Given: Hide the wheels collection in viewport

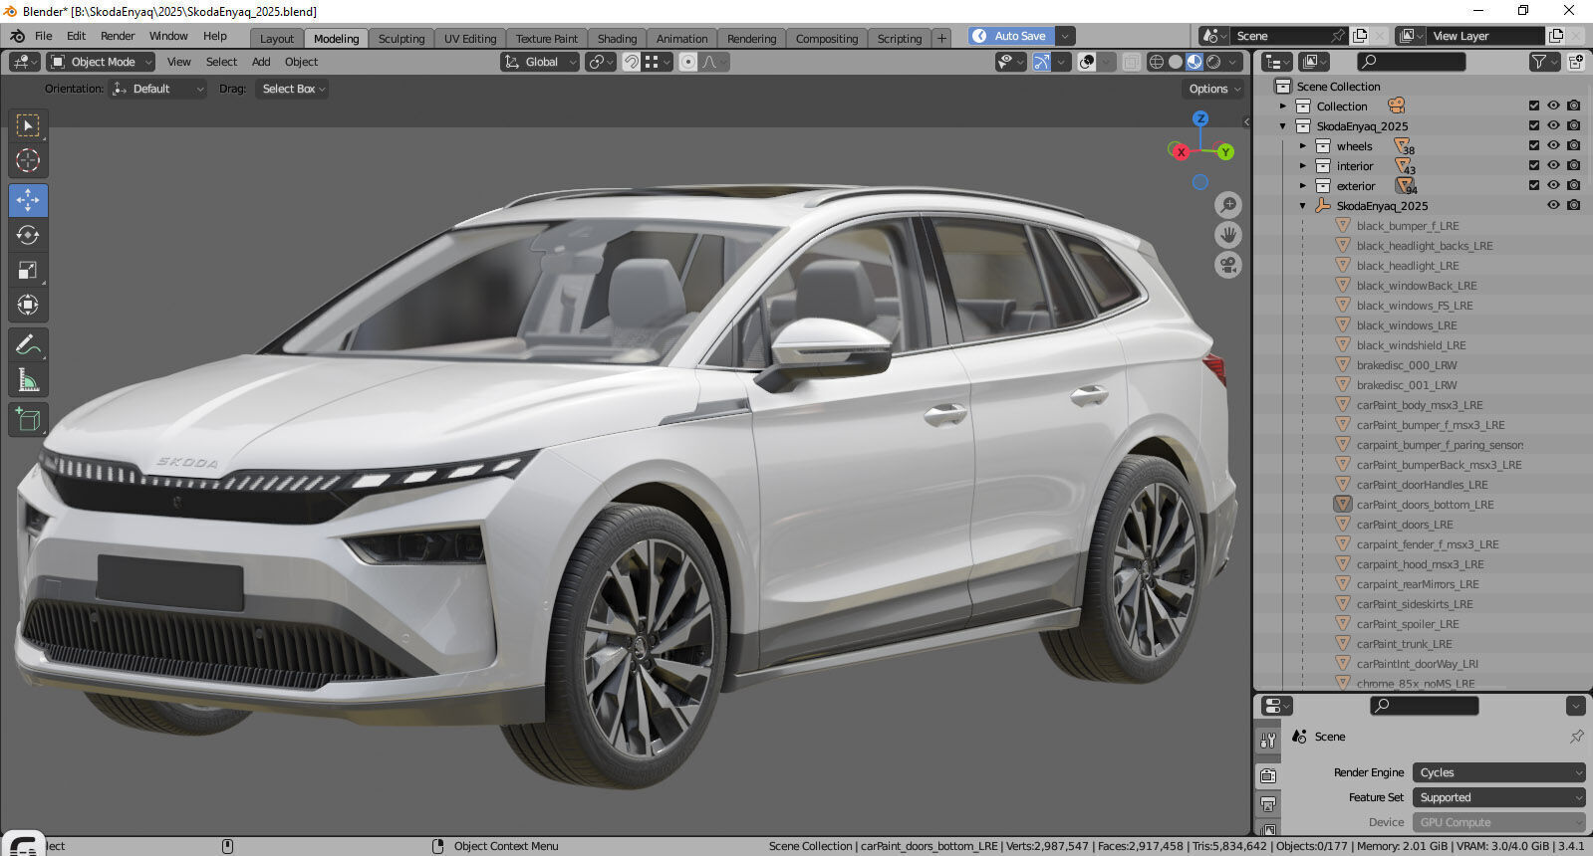Looking at the screenshot, I should (1553, 145).
